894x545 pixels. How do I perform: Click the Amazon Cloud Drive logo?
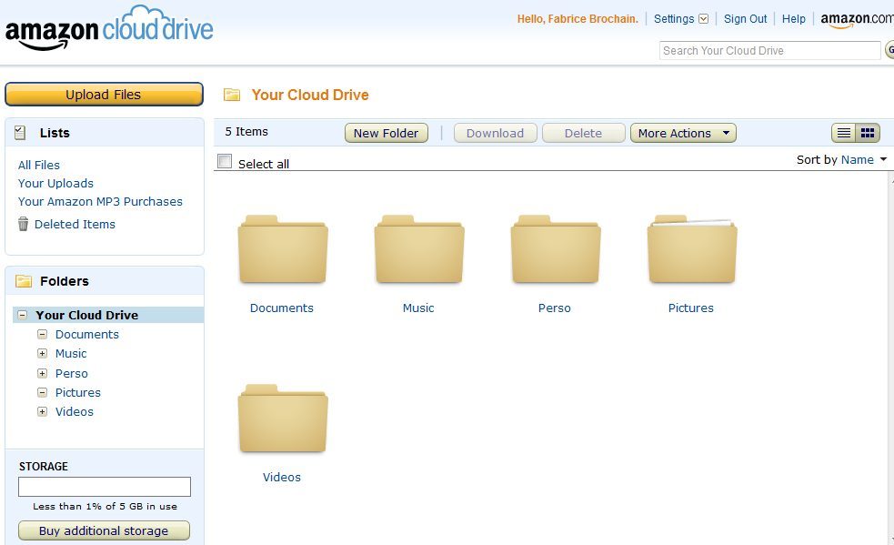tap(109, 29)
